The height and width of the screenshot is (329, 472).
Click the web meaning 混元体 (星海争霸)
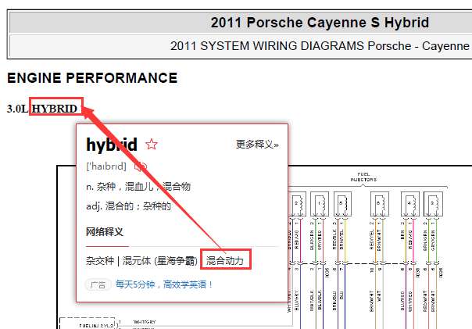(160, 261)
